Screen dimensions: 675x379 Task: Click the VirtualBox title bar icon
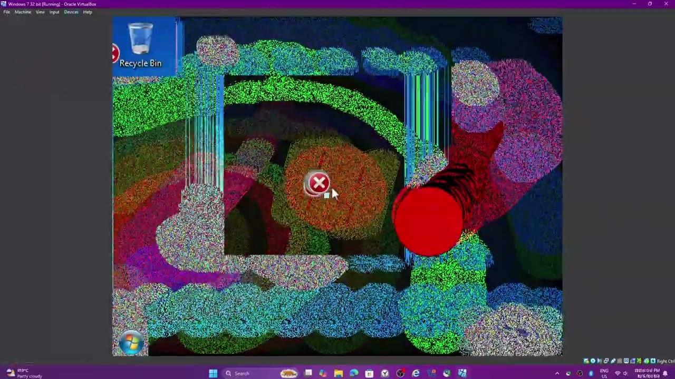pos(4,4)
